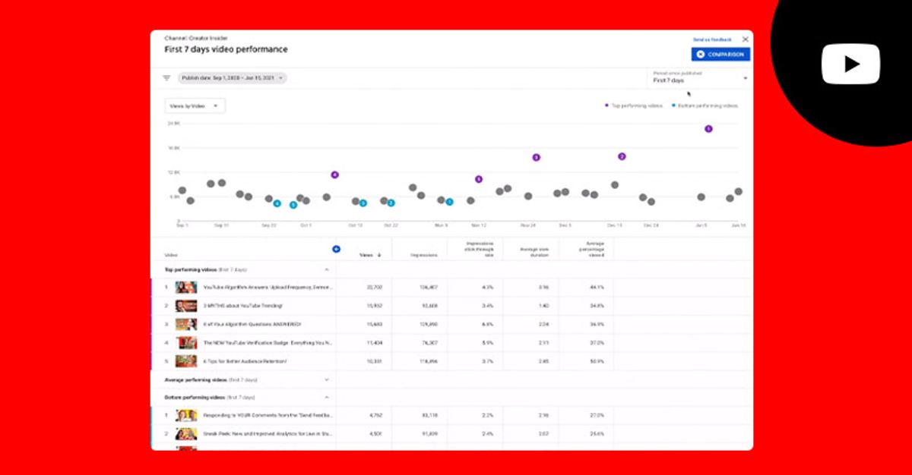Collapse the Top performing videos section
This screenshot has height=475, width=912.
tap(328, 269)
